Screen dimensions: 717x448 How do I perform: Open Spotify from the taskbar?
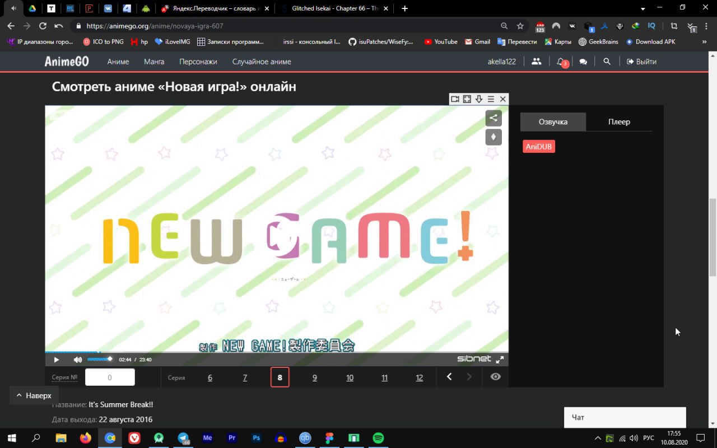coord(378,438)
